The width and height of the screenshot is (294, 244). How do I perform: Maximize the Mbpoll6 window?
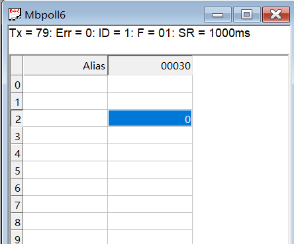247,15
